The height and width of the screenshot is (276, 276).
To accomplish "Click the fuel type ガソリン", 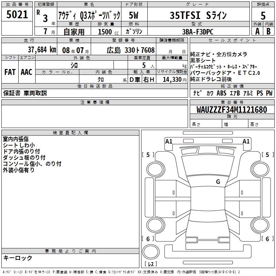I will [x=134, y=31].
